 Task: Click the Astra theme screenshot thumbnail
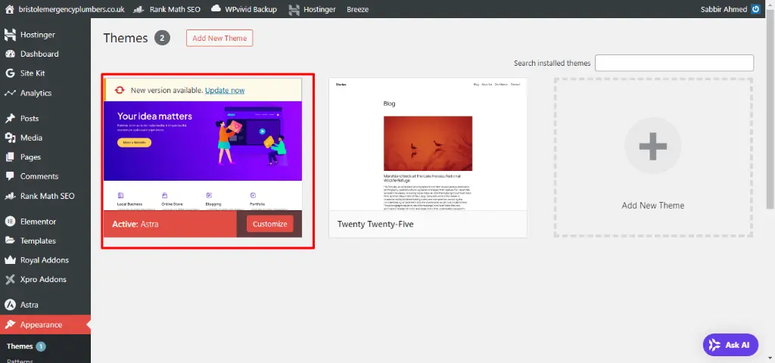203,156
